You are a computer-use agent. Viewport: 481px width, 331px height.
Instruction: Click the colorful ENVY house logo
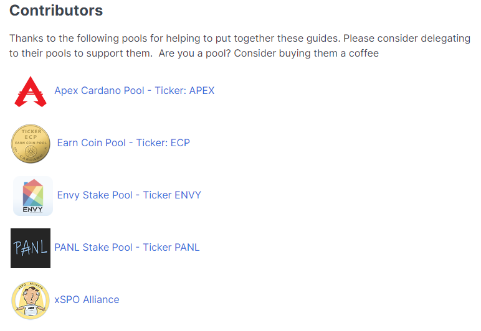33,196
